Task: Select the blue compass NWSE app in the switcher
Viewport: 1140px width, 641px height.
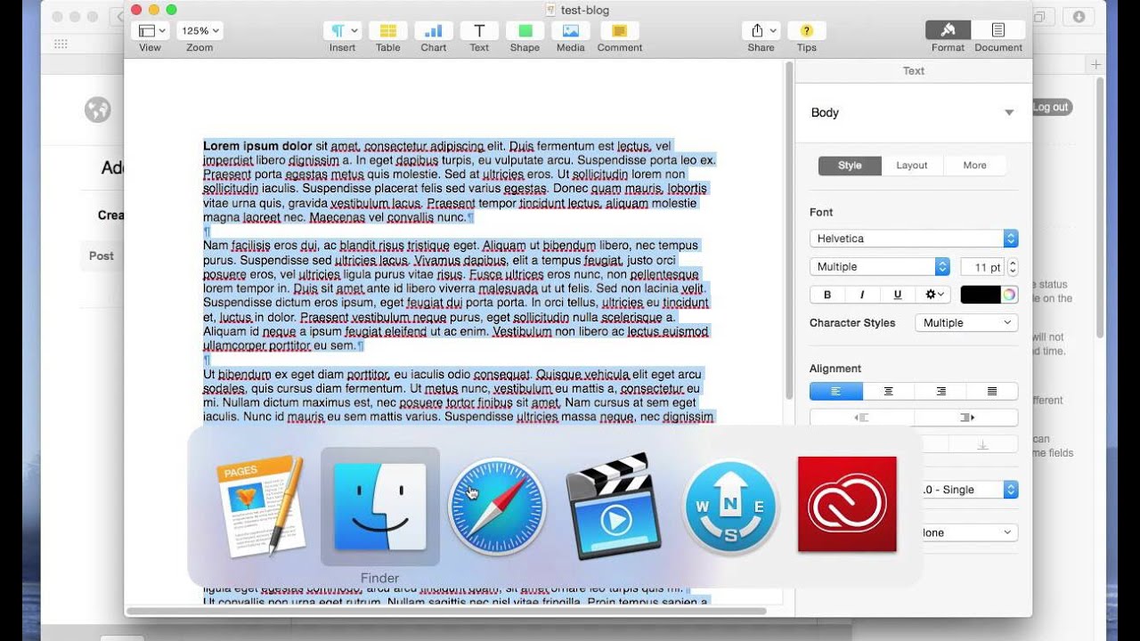Action: 730,506
